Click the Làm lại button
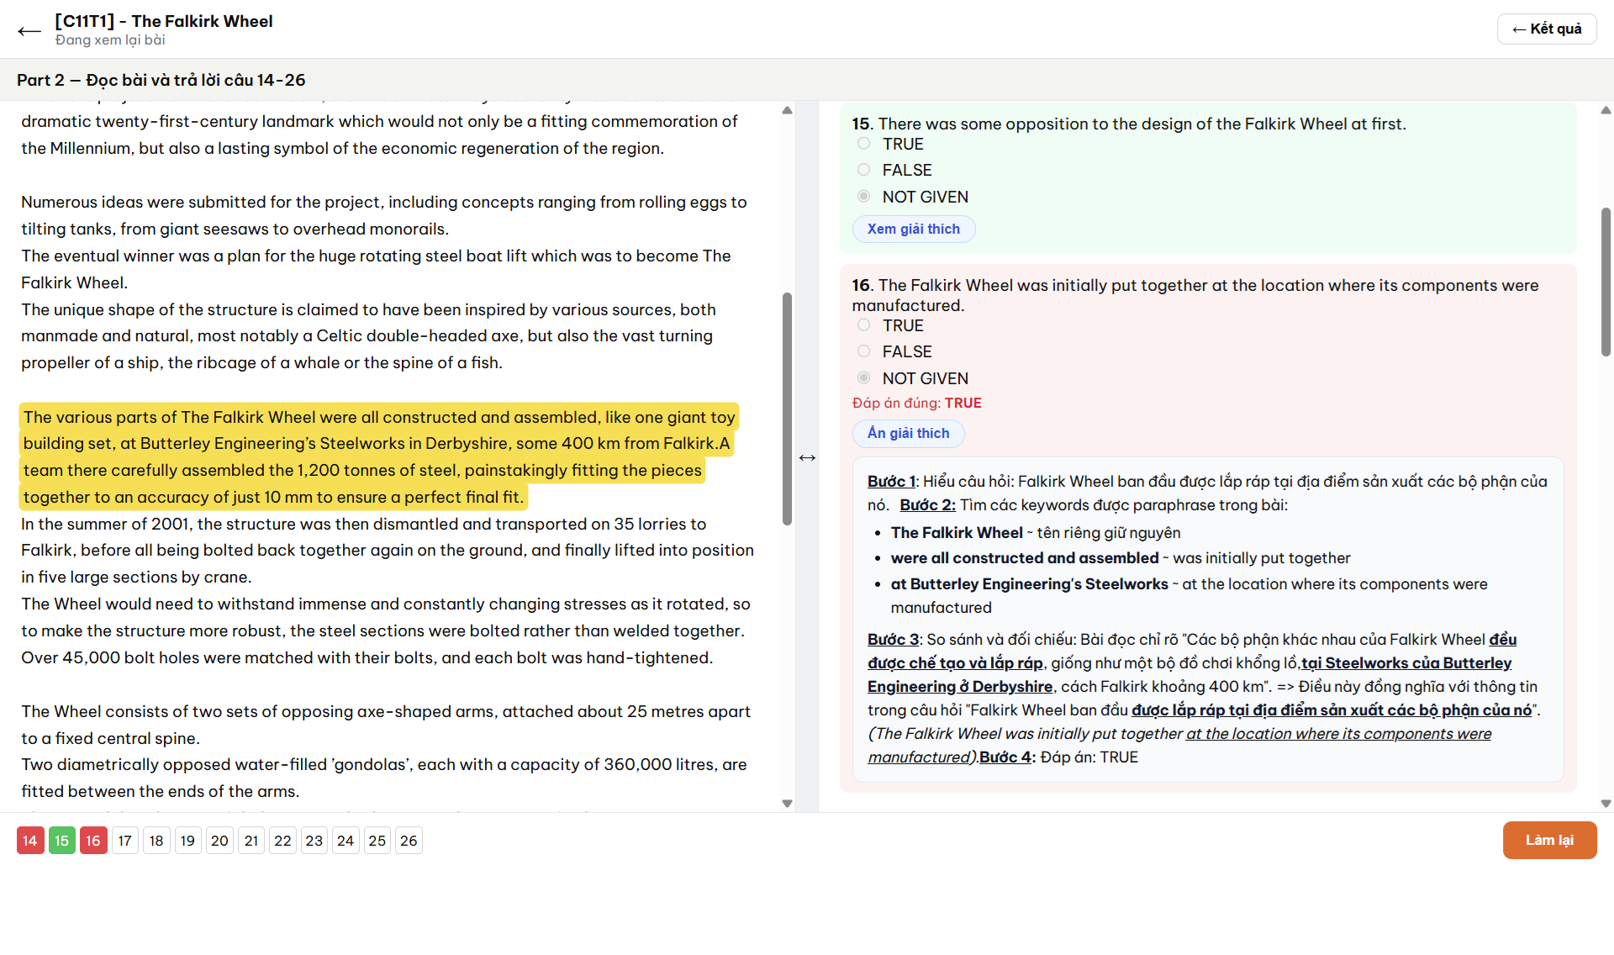 (1549, 841)
